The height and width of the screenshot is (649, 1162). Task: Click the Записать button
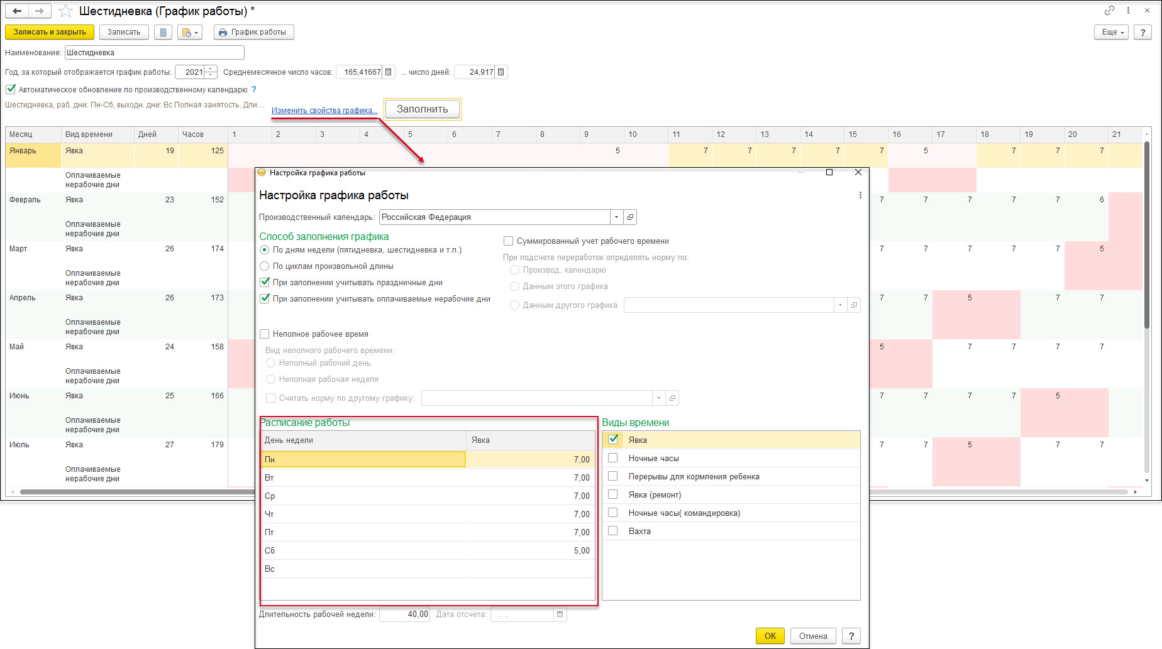pos(124,32)
